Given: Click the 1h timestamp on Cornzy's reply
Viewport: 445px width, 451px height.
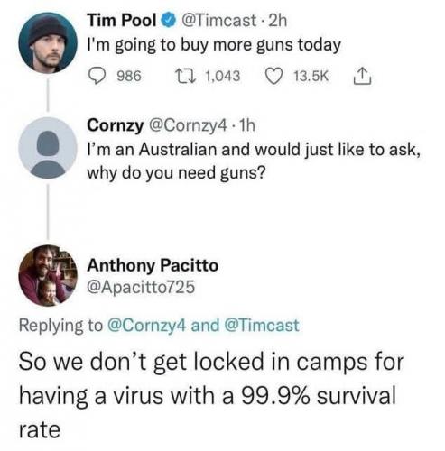Looking at the screenshot, I should click(x=246, y=125).
